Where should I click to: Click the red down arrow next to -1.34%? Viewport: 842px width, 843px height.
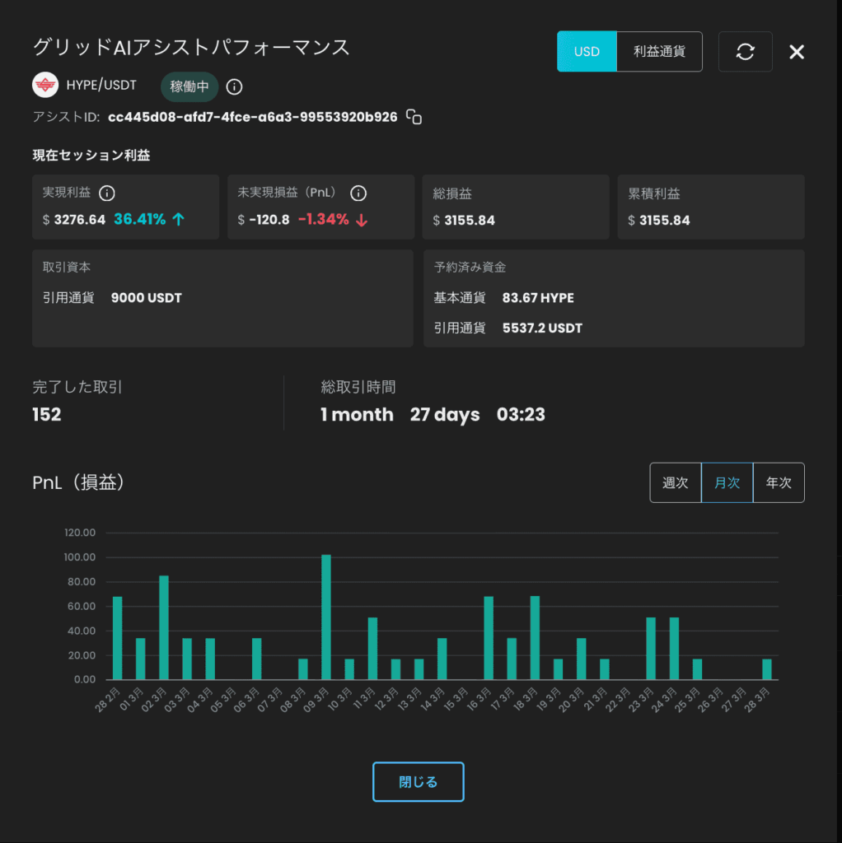tap(362, 220)
